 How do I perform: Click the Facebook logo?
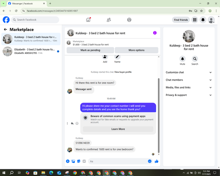click(6, 20)
